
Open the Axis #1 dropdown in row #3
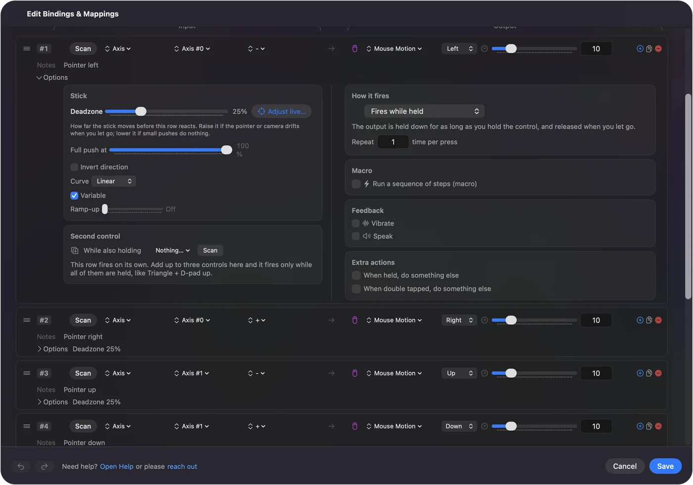192,373
